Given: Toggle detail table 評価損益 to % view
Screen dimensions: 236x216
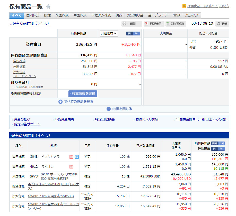Looking at the screenshot, I should pos(222,149).
